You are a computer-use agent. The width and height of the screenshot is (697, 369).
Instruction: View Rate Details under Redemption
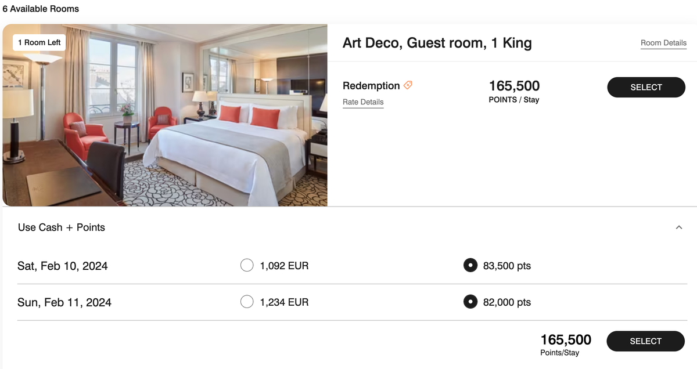(x=362, y=102)
